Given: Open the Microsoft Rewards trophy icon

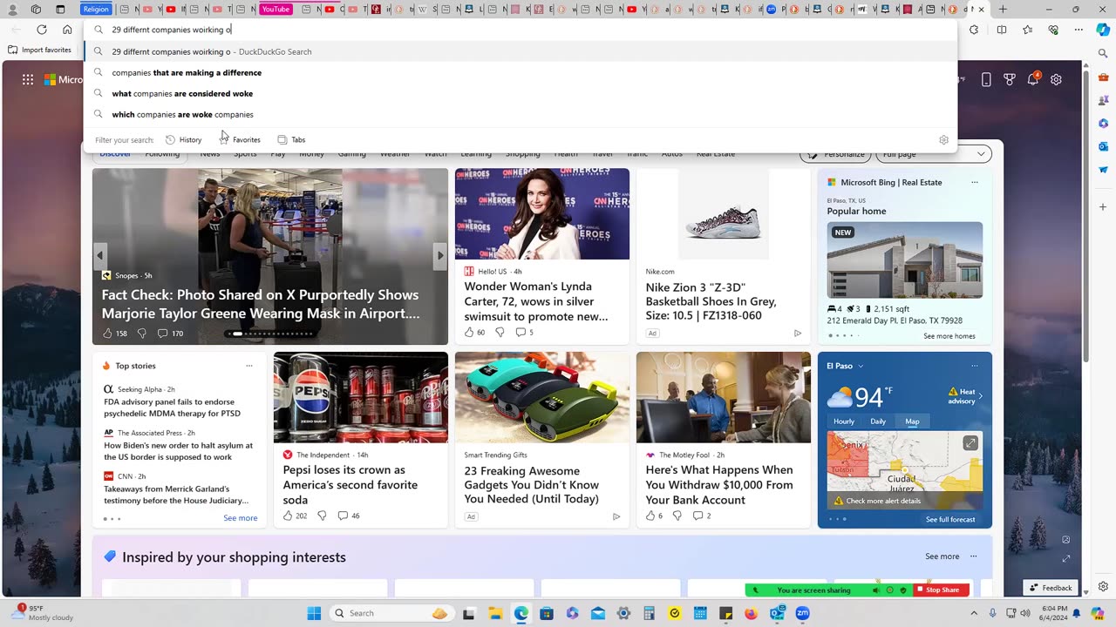Looking at the screenshot, I should pyautogui.click(x=1010, y=79).
